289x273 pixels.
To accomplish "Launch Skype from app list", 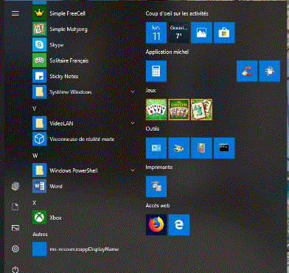I will coord(85,45).
